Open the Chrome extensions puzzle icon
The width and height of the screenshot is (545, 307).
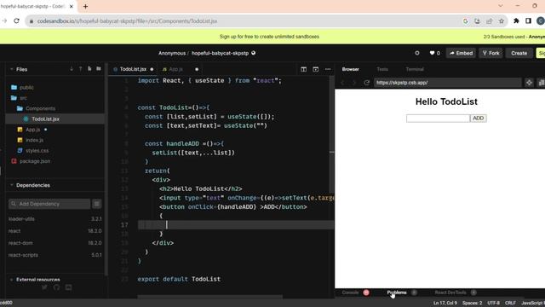click(516, 21)
